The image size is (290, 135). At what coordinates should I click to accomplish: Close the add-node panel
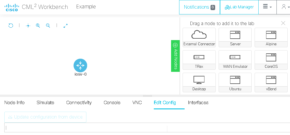(x=283, y=23)
